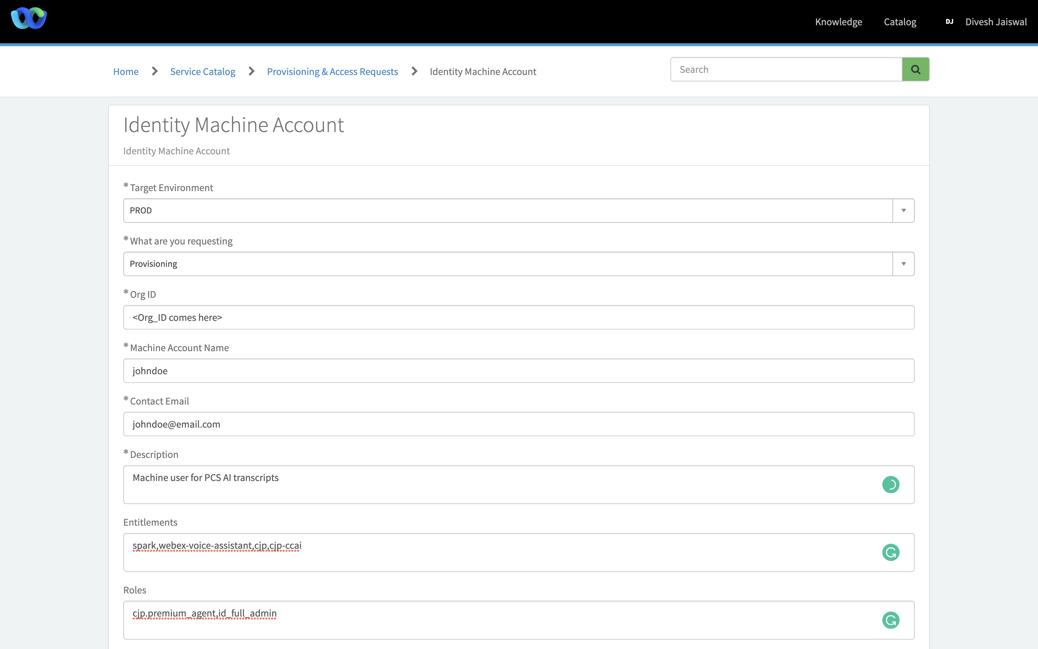Focus the Search input field
This screenshot has height=649, width=1038.
coord(786,69)
